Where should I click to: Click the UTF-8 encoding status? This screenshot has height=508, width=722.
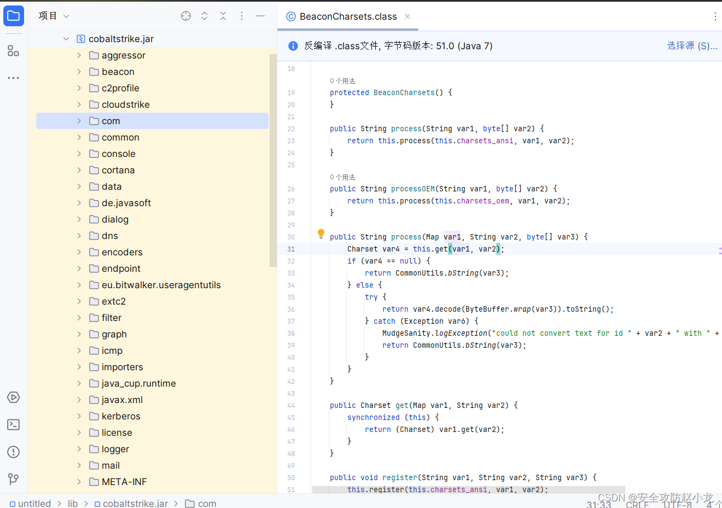coord(677,504)
